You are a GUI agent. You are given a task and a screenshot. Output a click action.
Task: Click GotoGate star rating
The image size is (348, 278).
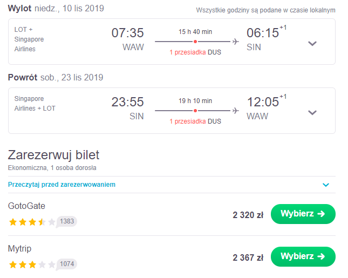pyautogui.click(x=32, y=222)
